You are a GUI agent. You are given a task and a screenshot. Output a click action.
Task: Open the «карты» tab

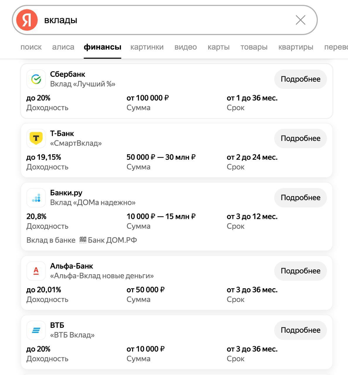[219, 47]
